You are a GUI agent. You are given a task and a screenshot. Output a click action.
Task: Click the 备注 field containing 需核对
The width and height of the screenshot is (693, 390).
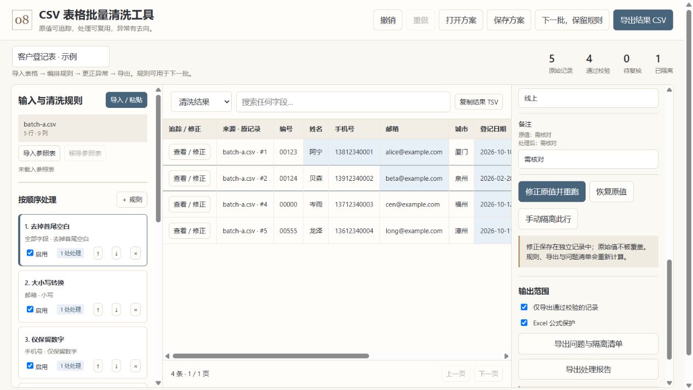click(x=588, y=159)
